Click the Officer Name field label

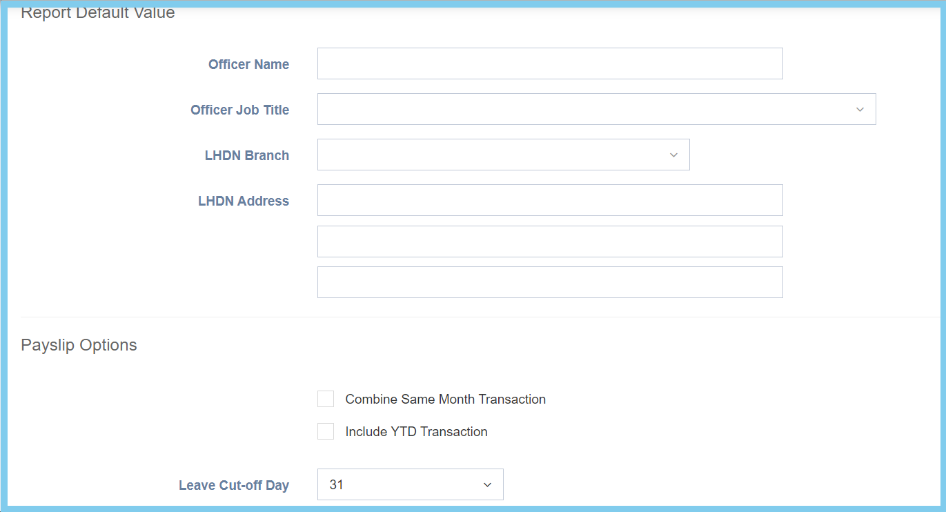point(248,64)
